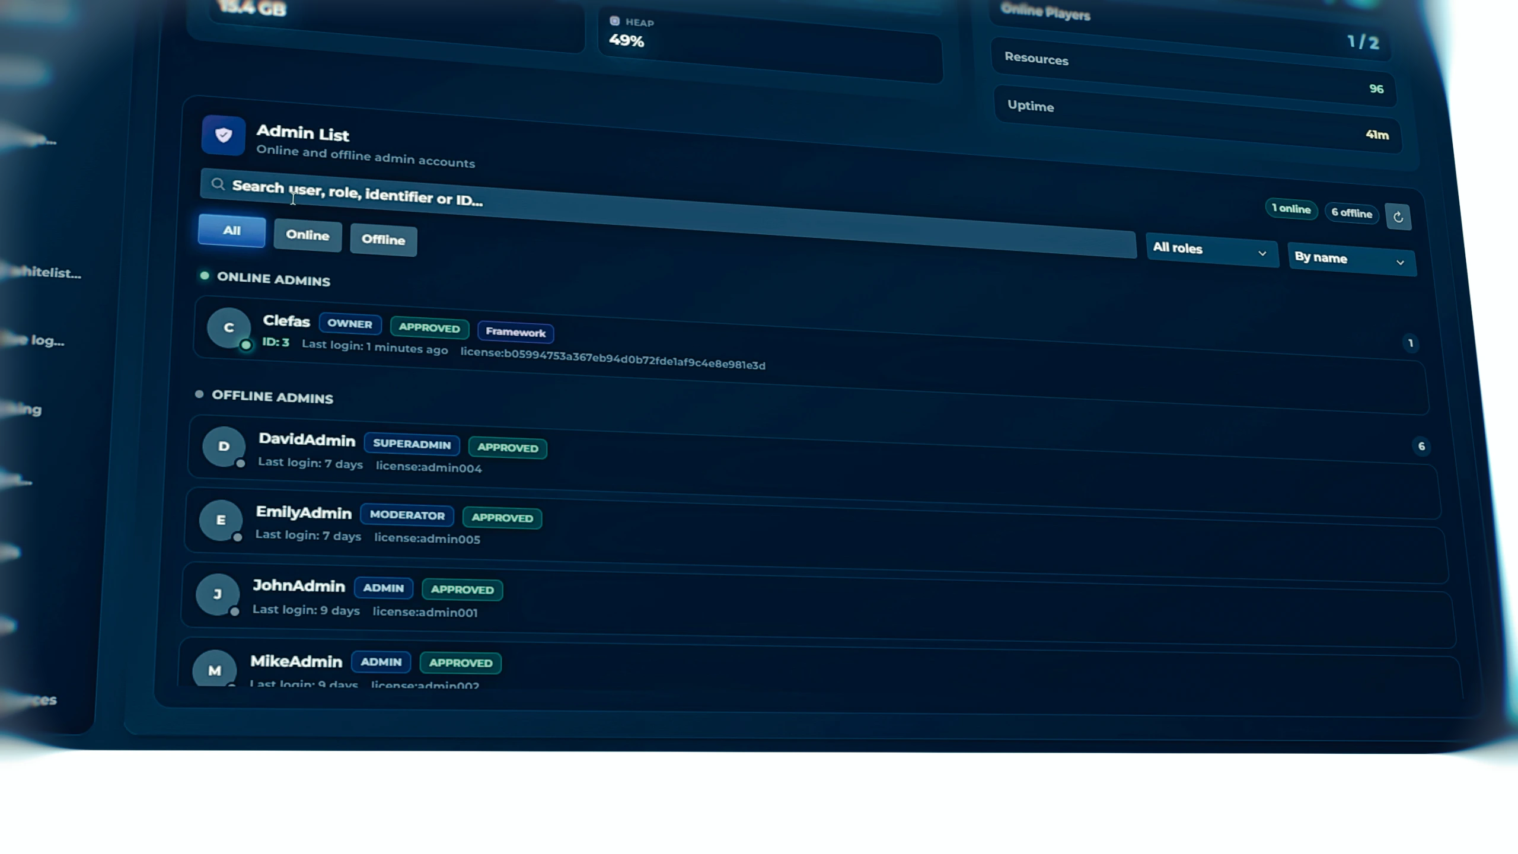Click the DavidAdmin name
Screen dimensions: 1518x854
pos(307,440)
